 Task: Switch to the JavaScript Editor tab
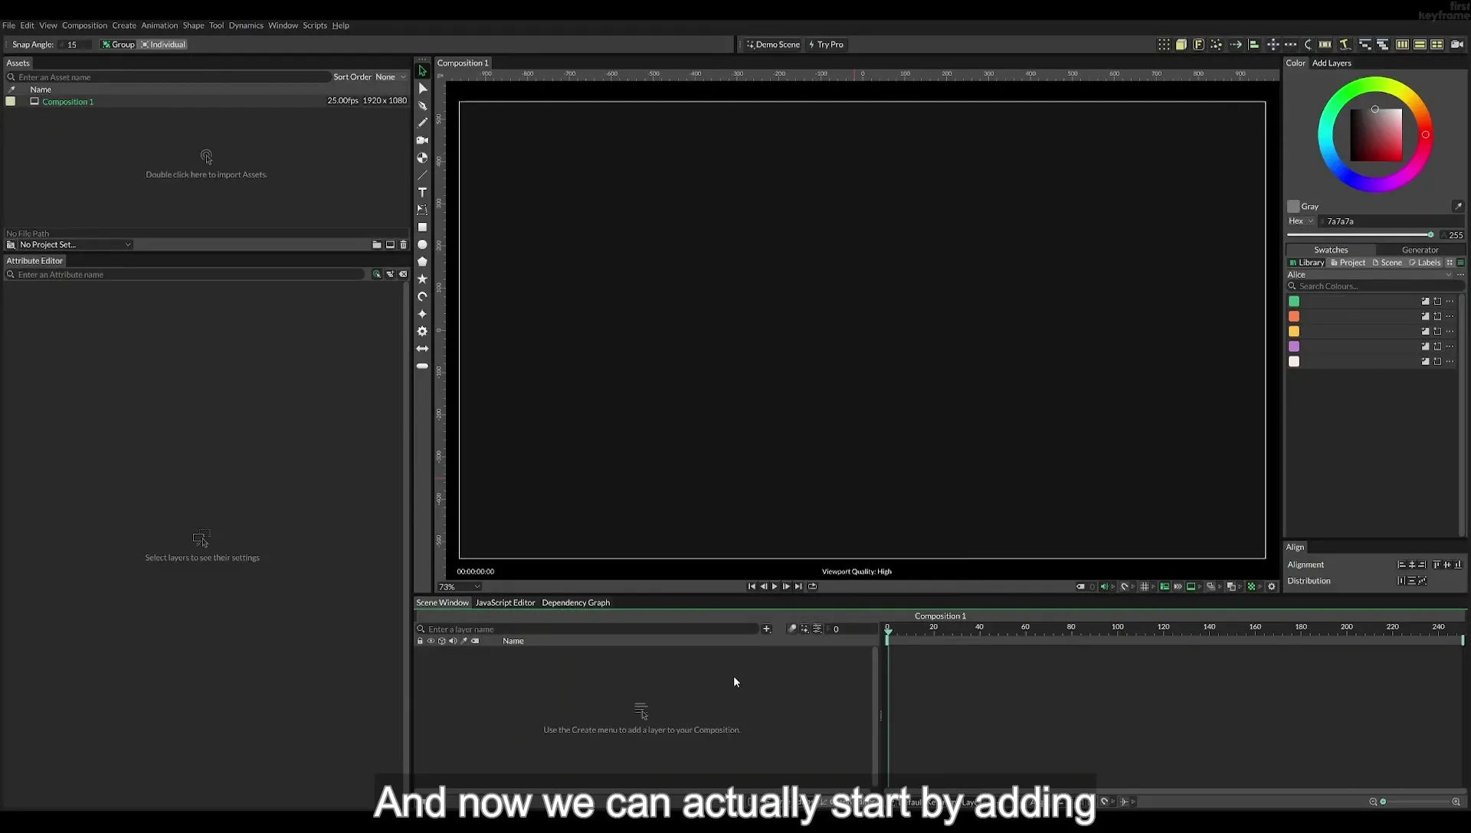pos(505,603)
